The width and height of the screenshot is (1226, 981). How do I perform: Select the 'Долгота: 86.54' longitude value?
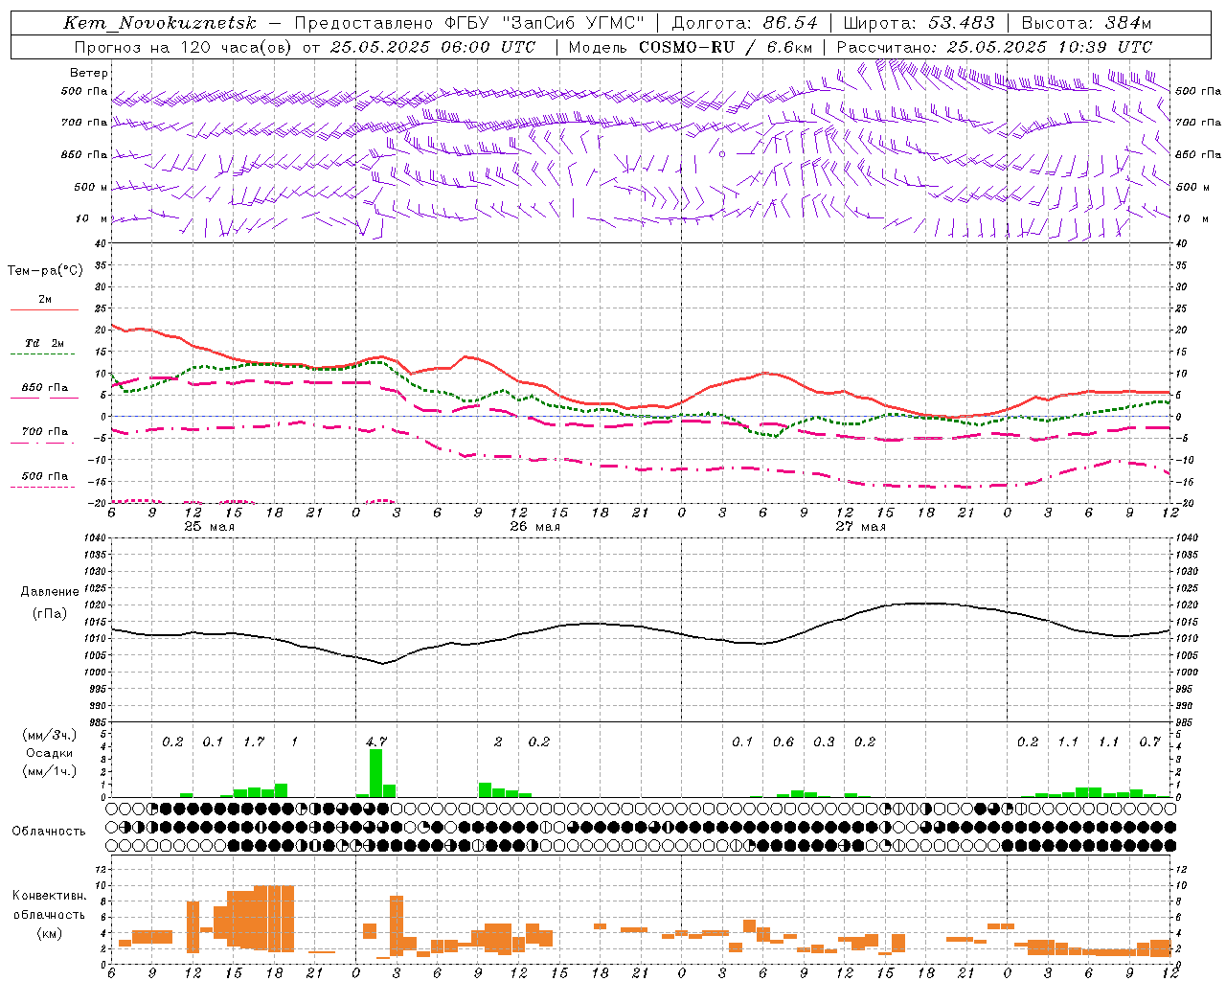click(x=745, y=23)
